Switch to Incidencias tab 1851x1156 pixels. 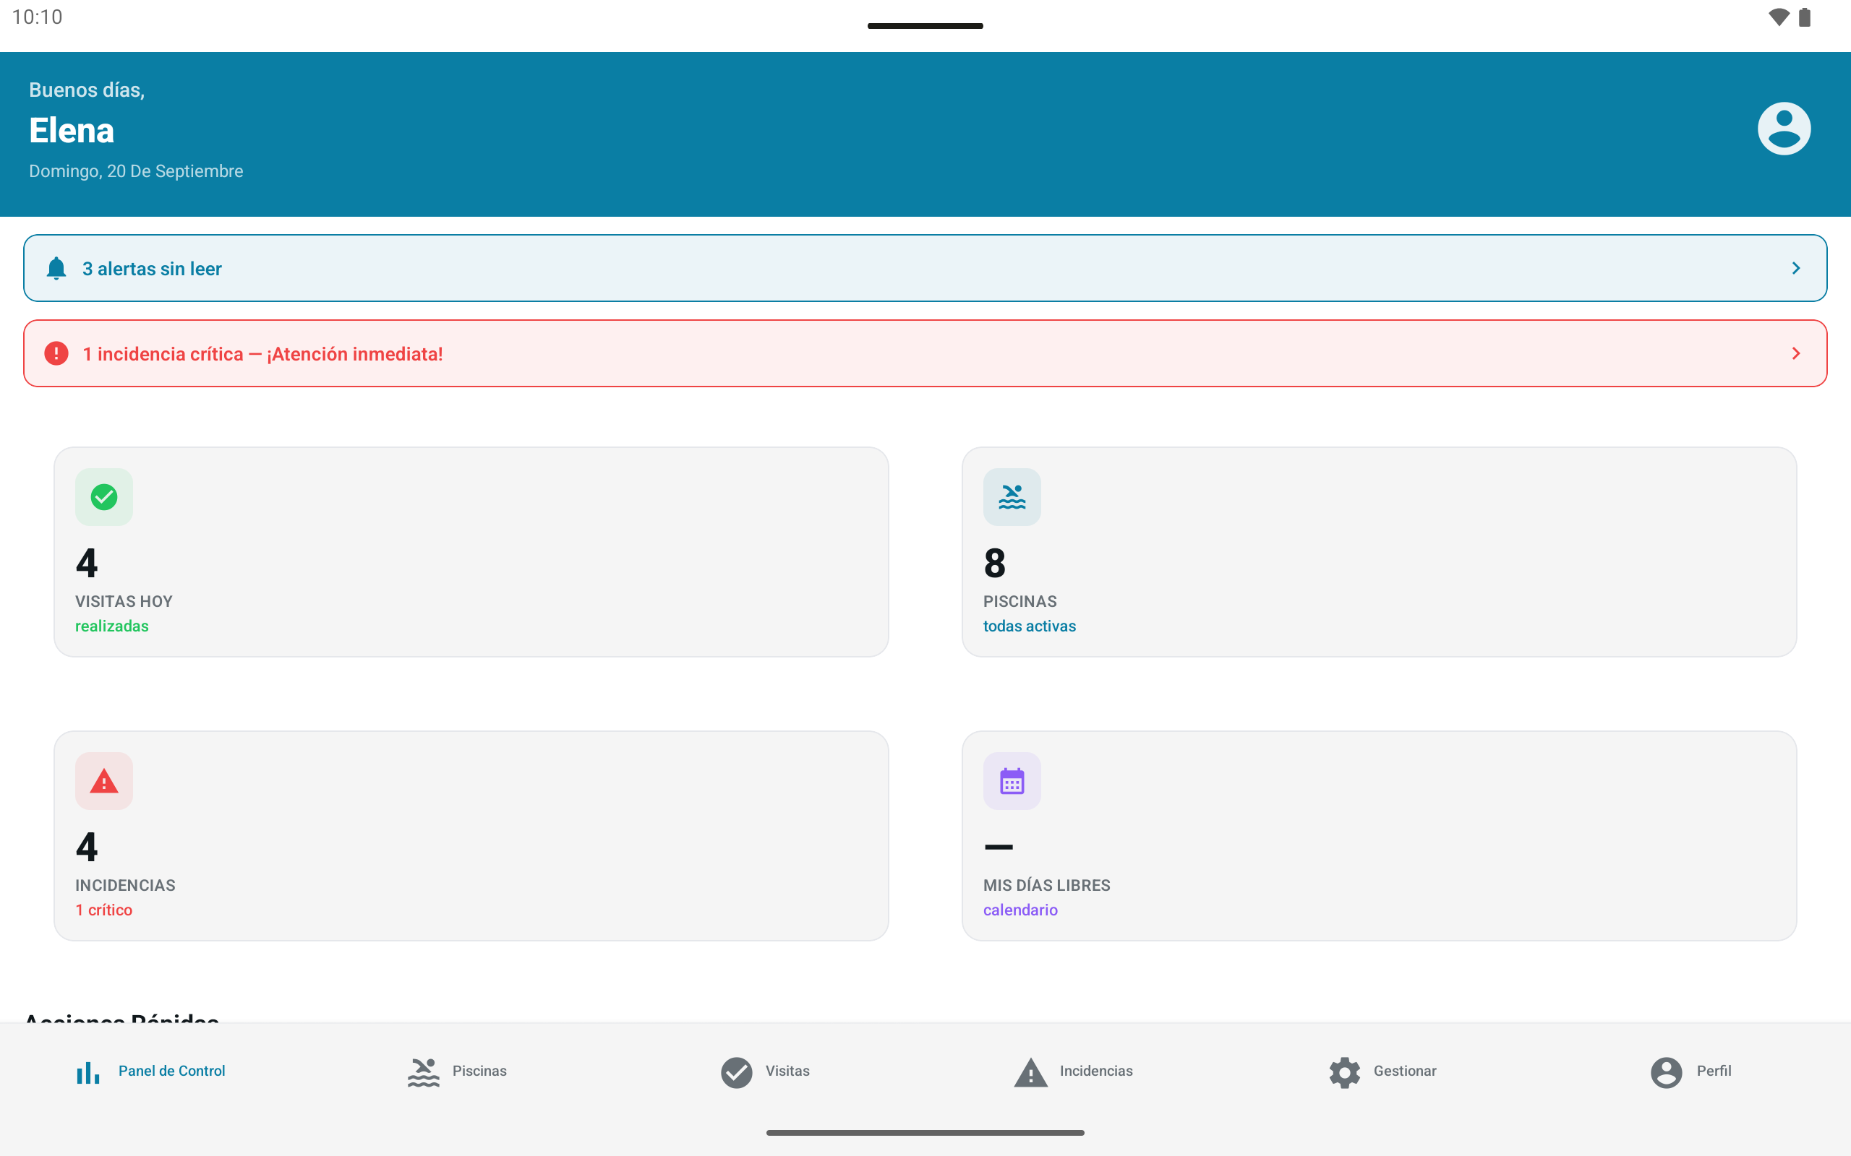pos(1073,1071)
